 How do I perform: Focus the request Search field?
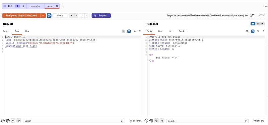pyautogui.click(x=74, y=121)
